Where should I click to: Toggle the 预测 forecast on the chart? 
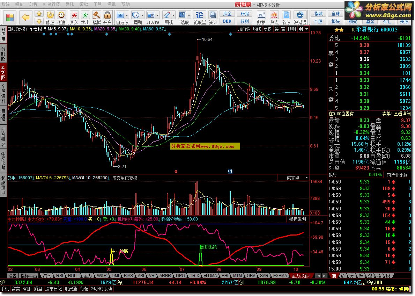tap(292, 29)
